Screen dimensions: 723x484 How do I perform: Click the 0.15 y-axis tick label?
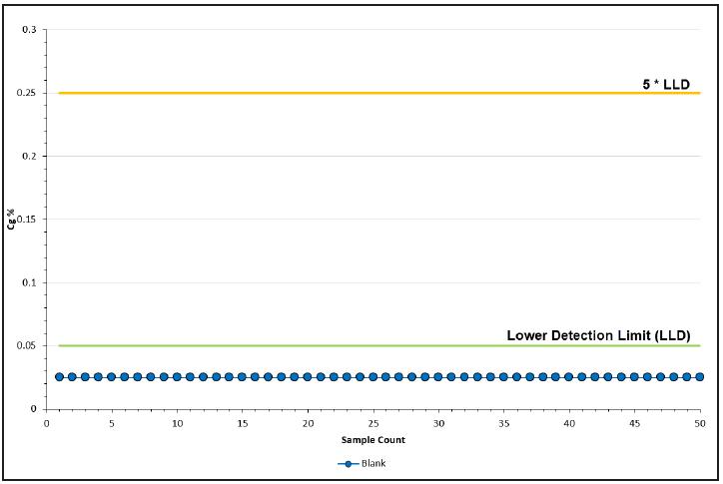click(x=26, y=220)
